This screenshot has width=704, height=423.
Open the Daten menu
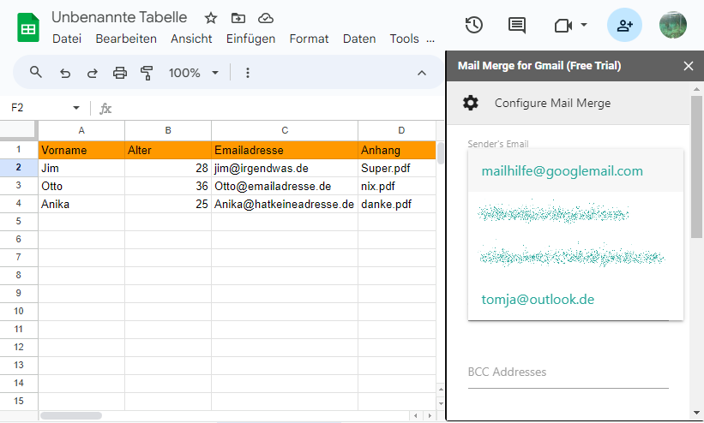point(359,39)
